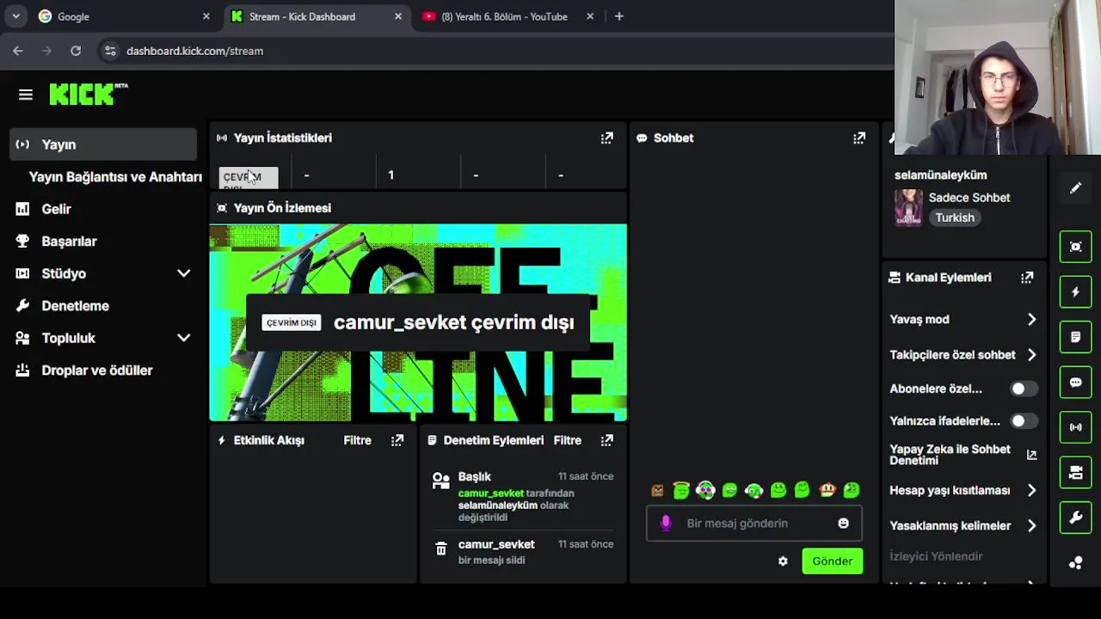
Task: Toggle the wrench moderation icon in right toolbar
Action: 1076,518
